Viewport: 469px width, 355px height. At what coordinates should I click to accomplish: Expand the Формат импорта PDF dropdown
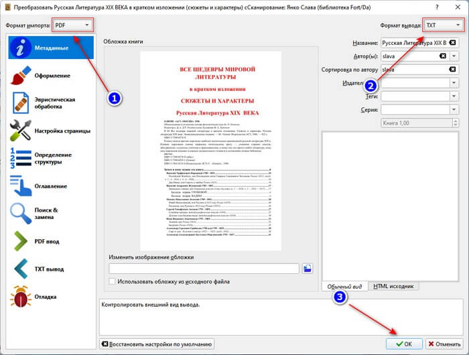(x=72, y=25)
